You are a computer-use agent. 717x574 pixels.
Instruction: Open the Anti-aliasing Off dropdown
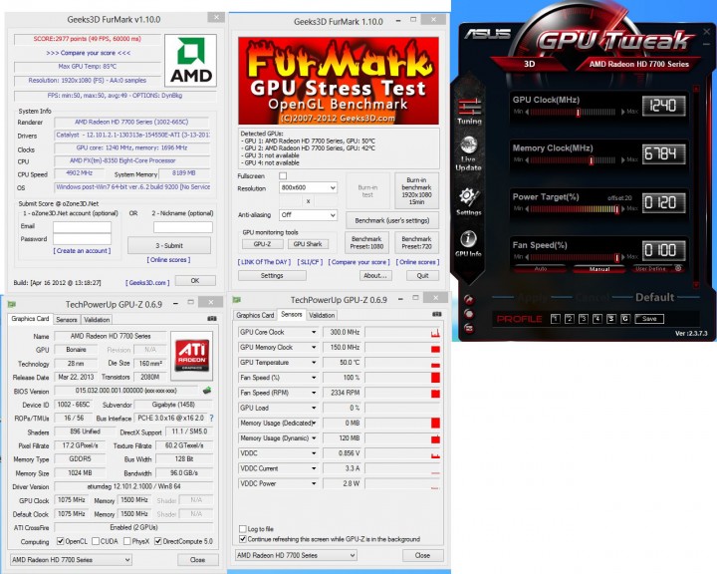tap(308, 214)
